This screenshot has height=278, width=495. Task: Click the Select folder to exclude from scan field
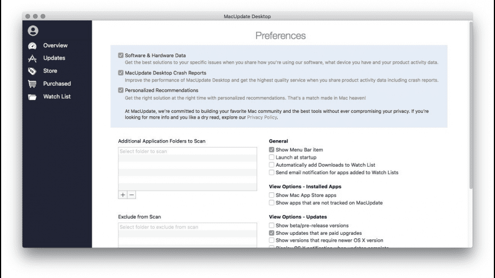tap(188, 227)
